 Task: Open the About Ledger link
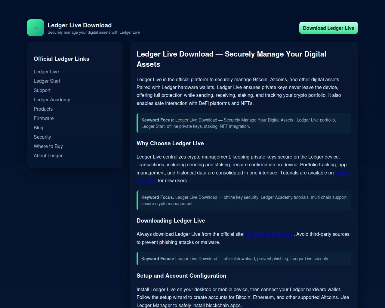pos(48,156)
